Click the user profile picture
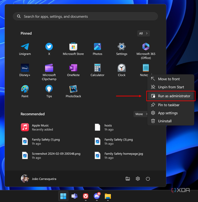Image resolution: width=198 pixels, height=202 pixels. tap(25, 179)
